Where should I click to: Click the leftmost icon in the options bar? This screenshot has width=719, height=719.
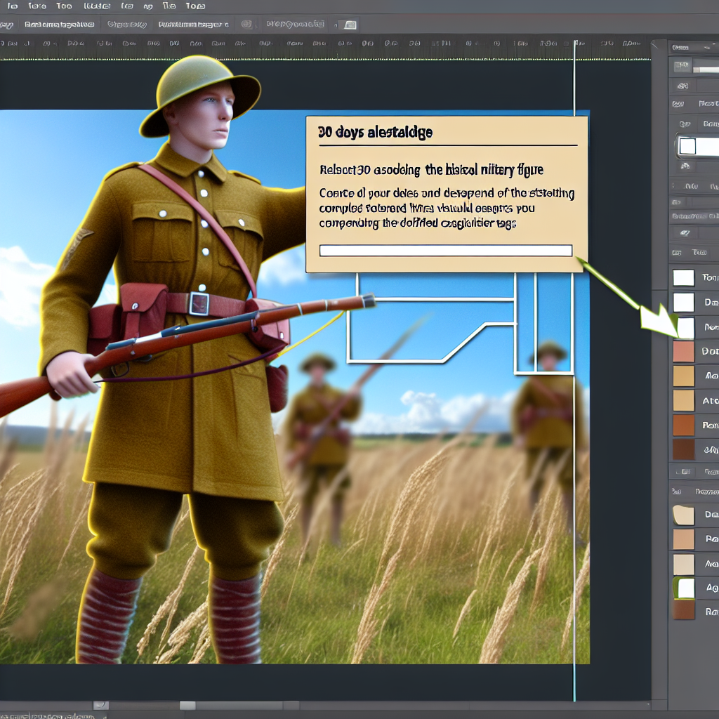[6, 25]
